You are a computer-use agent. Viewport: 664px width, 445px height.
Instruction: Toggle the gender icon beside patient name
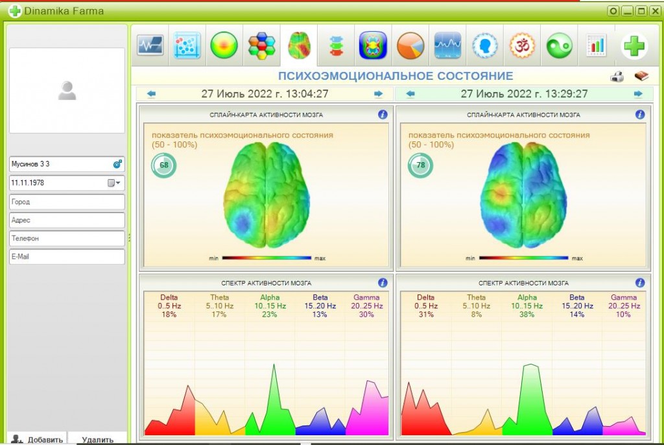[117, 164]
